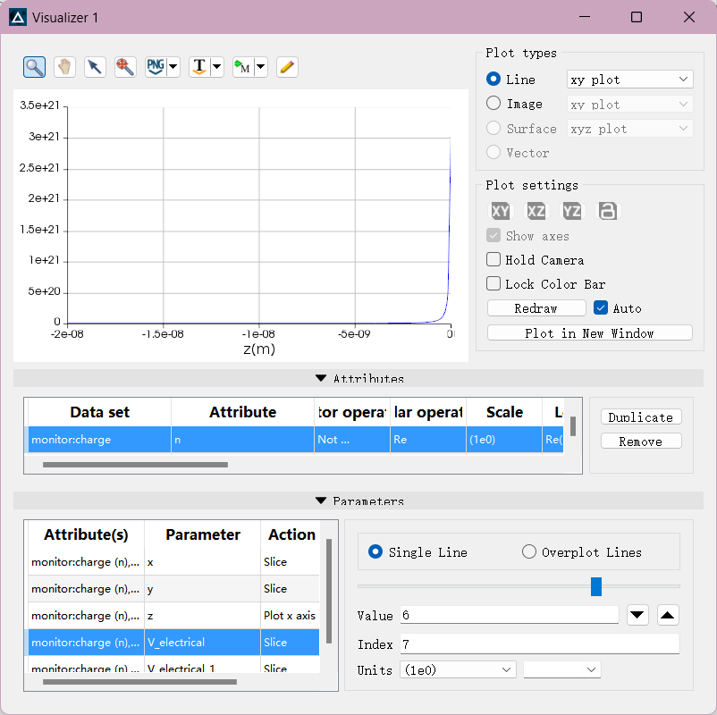717x715 pixels.
Task: Uncheck the Auto redraw checkbox
Action: pos(601,308)
